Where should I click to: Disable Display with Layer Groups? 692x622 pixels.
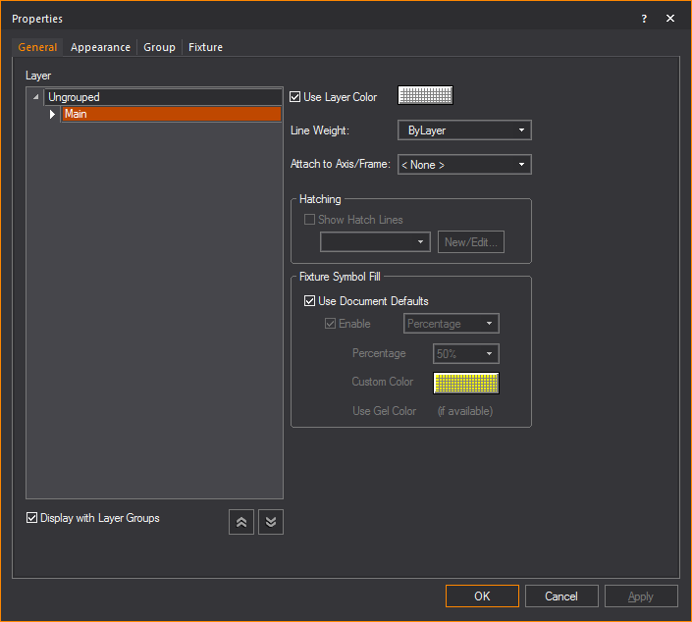click(32, 518)
